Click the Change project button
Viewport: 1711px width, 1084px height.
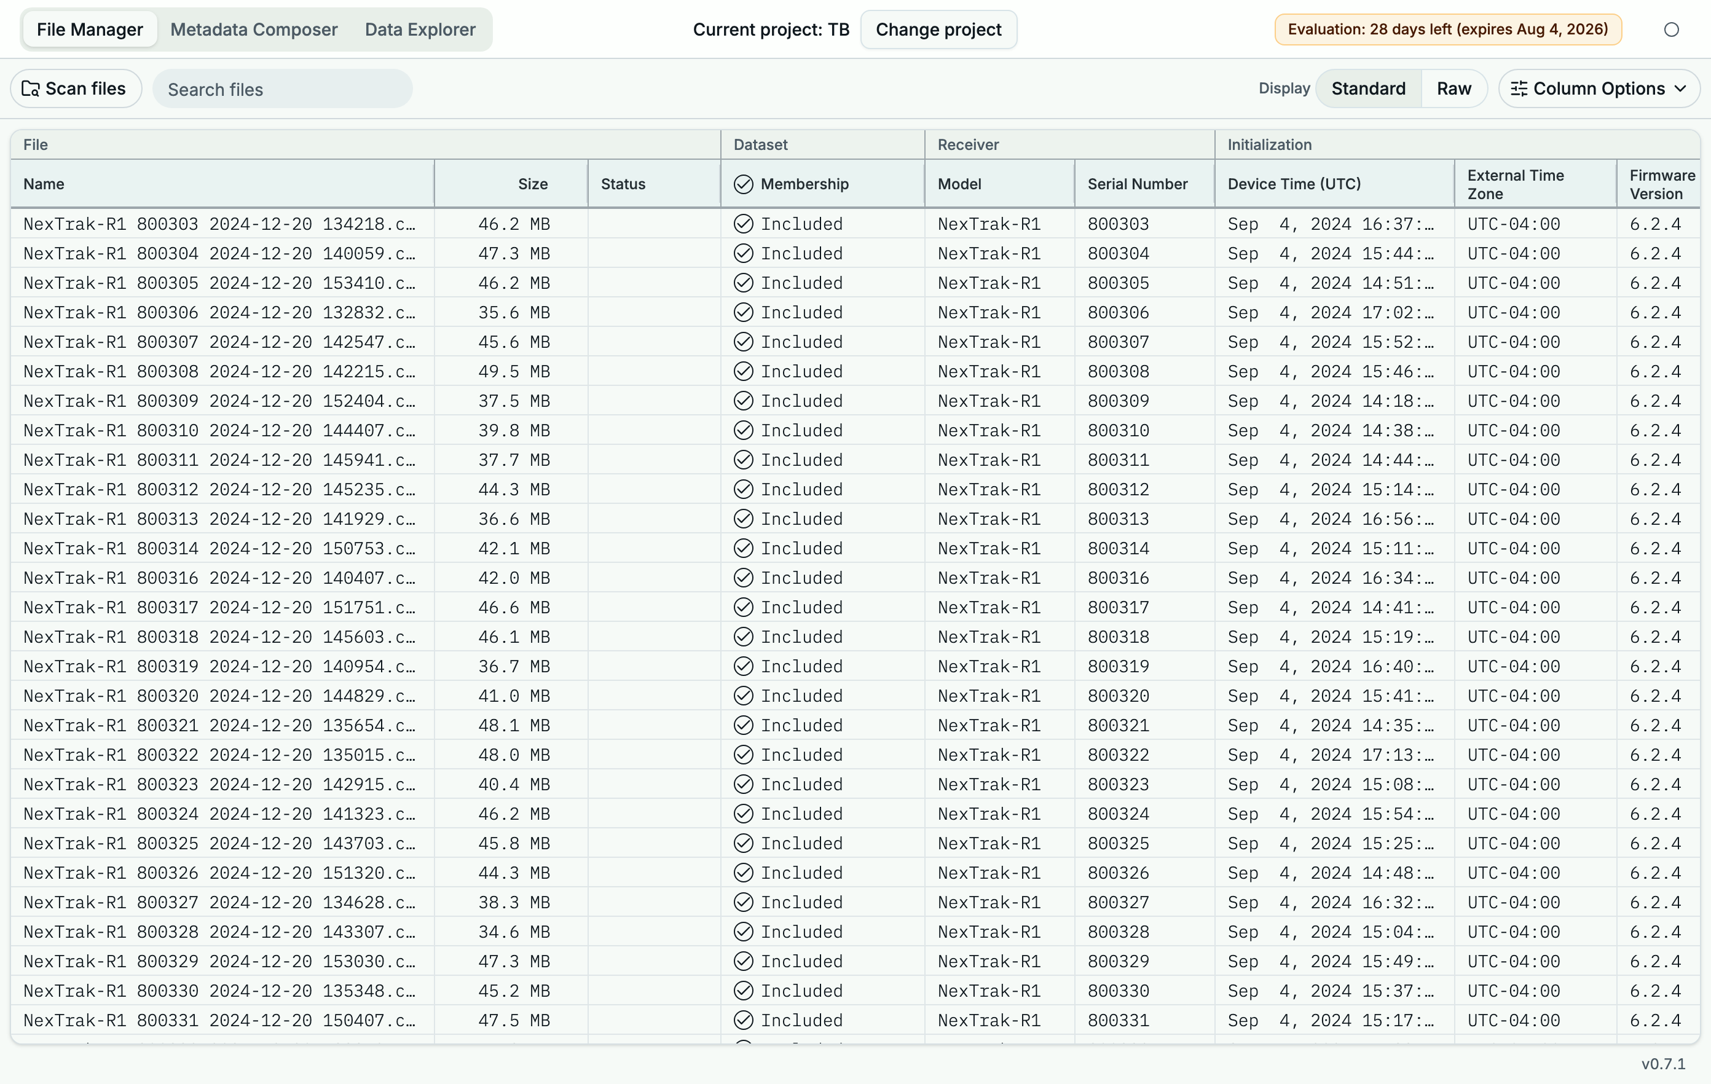[x=938, y=30]
